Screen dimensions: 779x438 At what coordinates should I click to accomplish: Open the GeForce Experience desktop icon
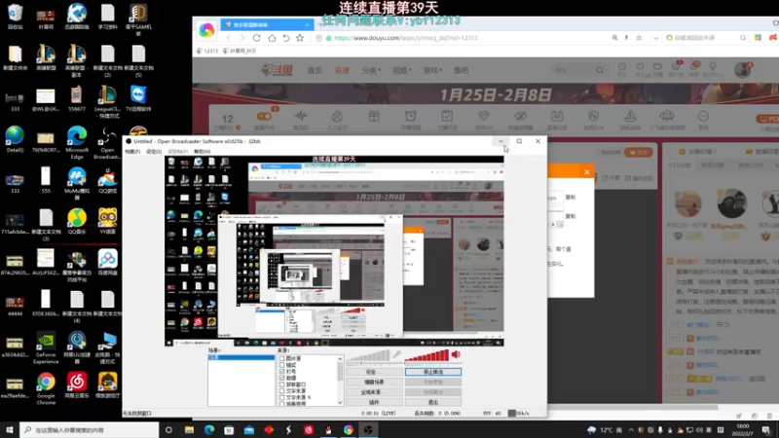pyautogui.click(x=46, y=347)
